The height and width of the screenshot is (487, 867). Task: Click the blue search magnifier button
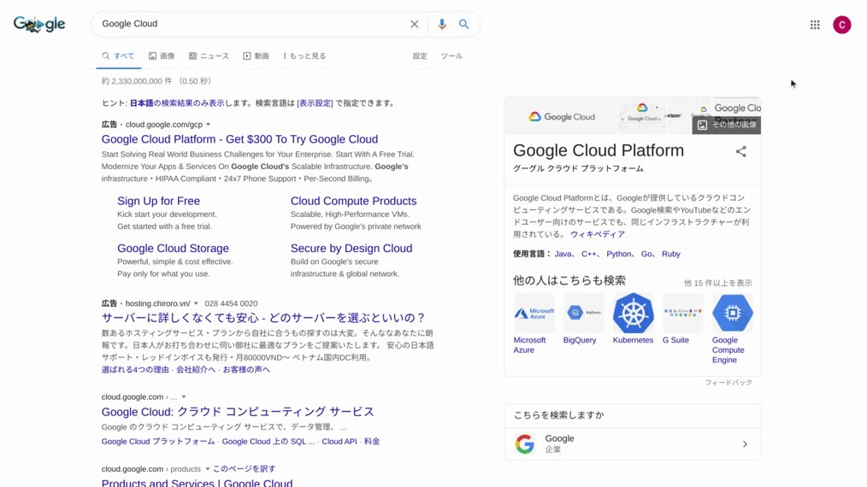point(463,24)
